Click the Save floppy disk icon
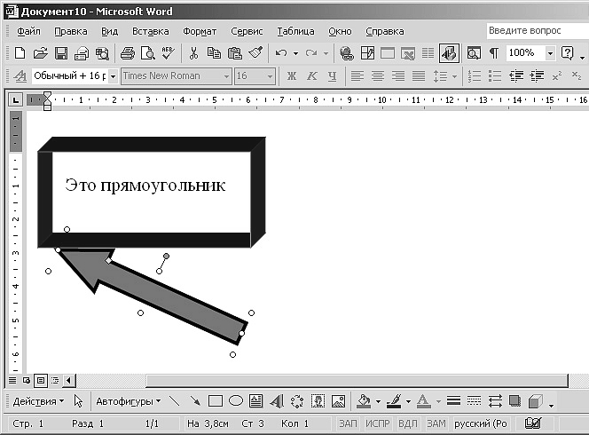This screenshot has width=589, height=435. 61,53
